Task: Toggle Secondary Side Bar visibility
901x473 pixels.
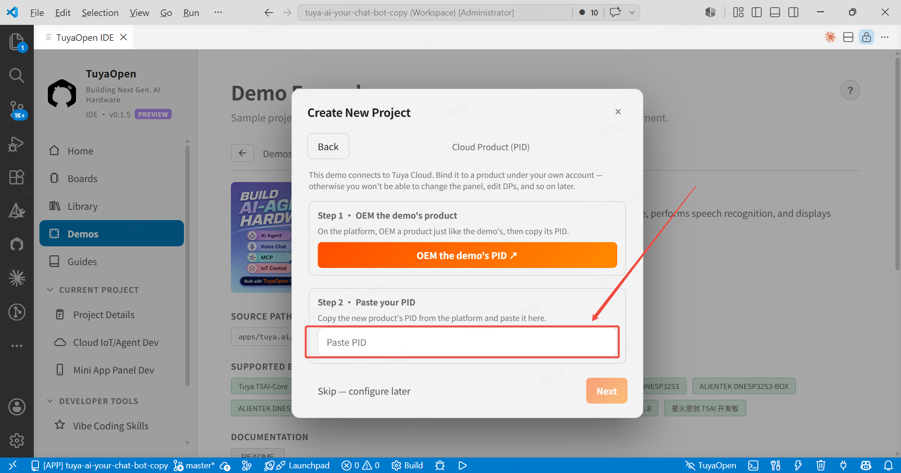Action: pyautogui.click(x=793, y=12)
